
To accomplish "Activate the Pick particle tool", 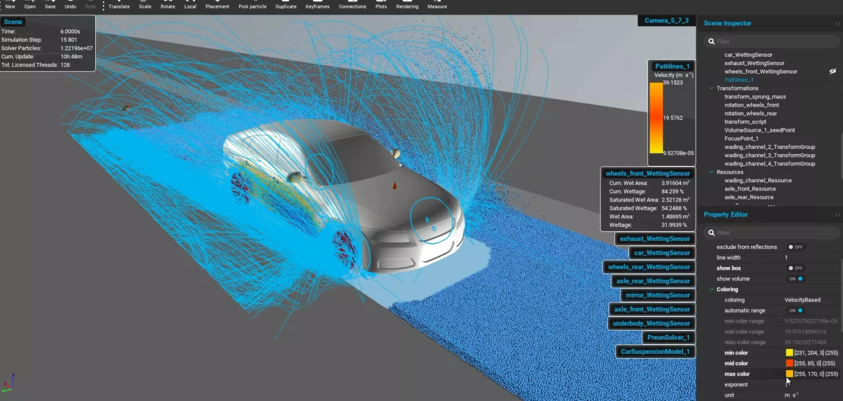I will click(x=252, y=5).
